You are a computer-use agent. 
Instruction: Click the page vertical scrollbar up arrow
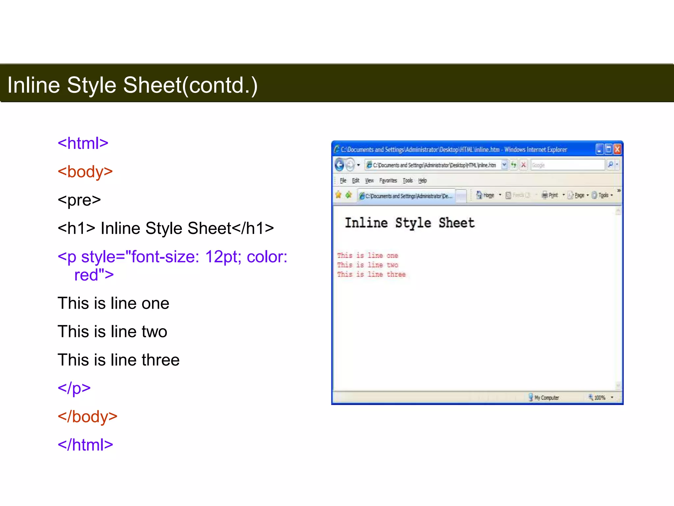(x=618, y=211)
